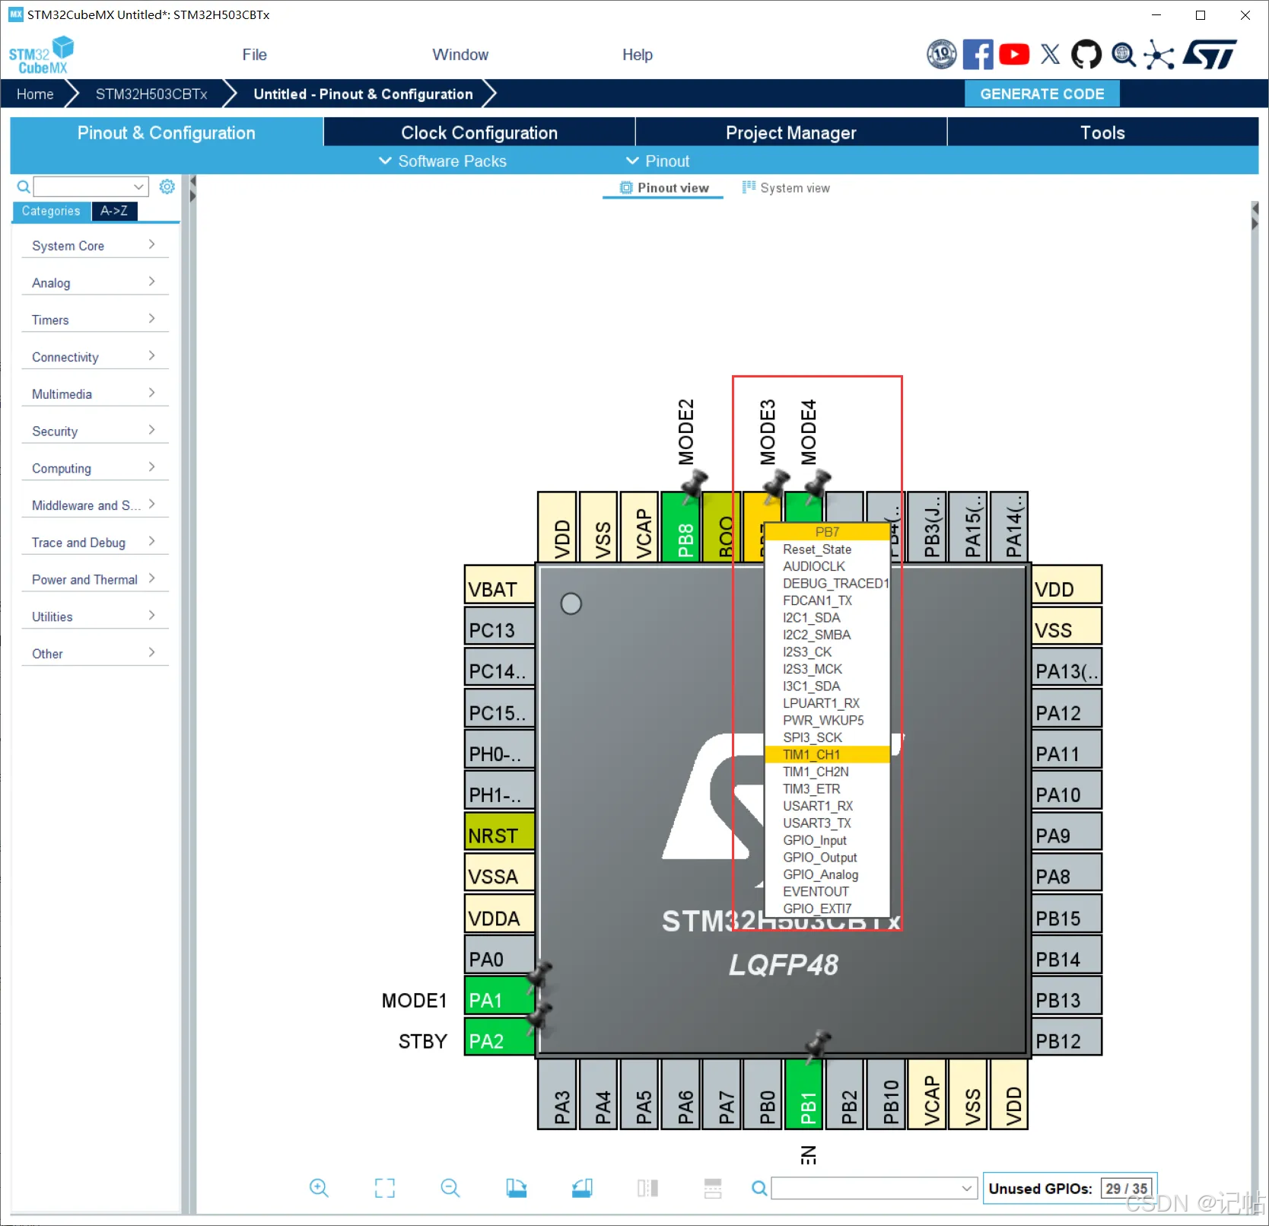The image size is (1269, 1226).
Task: Choose GPIO_EXTI7 in PB7 menu
Action: tap(827, 909)
